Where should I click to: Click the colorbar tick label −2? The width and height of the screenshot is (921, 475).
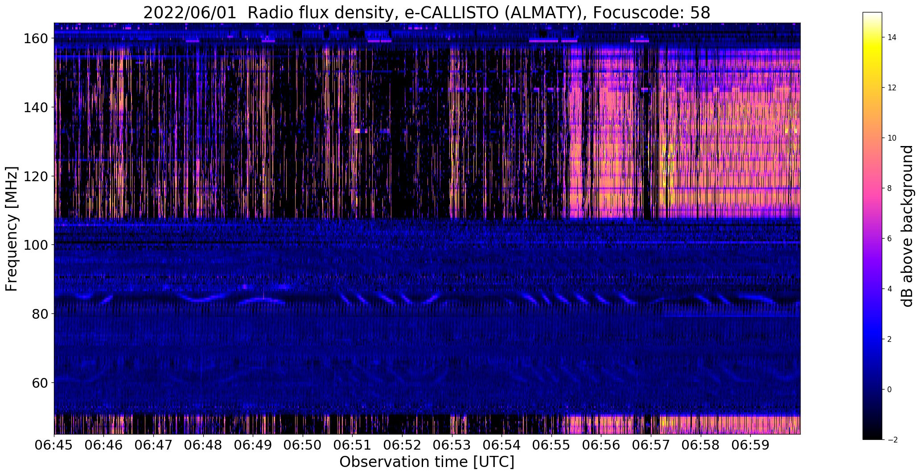(892, 440)
